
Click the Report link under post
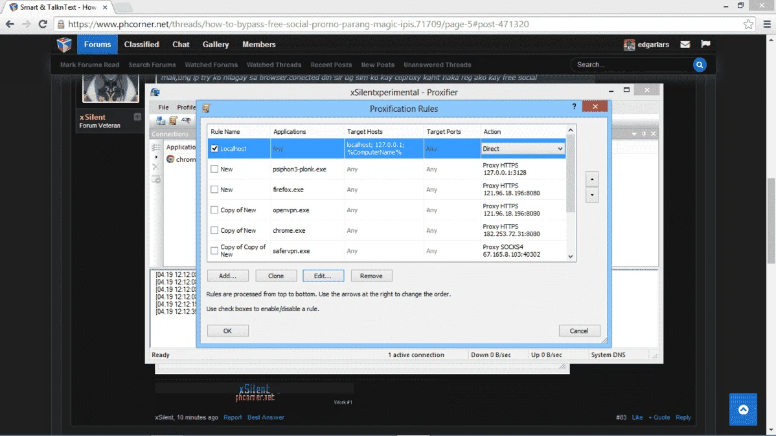point(233,417)
